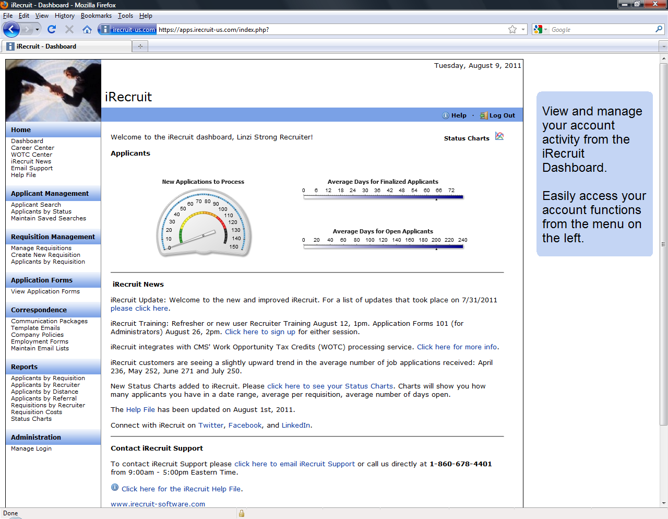The image size is (668, 519).
Task: Click the Average Days for Finalized Applicants bar
Action: [x=383, y=197]
